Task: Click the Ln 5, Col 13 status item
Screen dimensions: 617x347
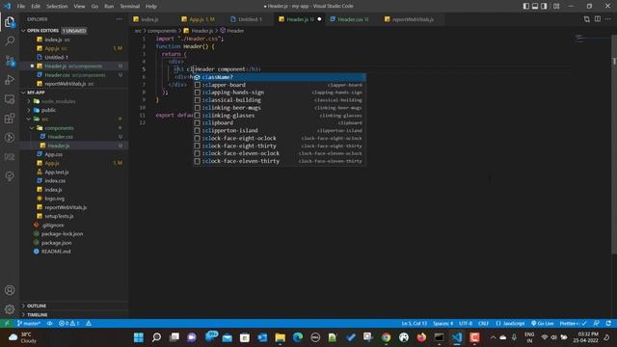Action: 415,324
